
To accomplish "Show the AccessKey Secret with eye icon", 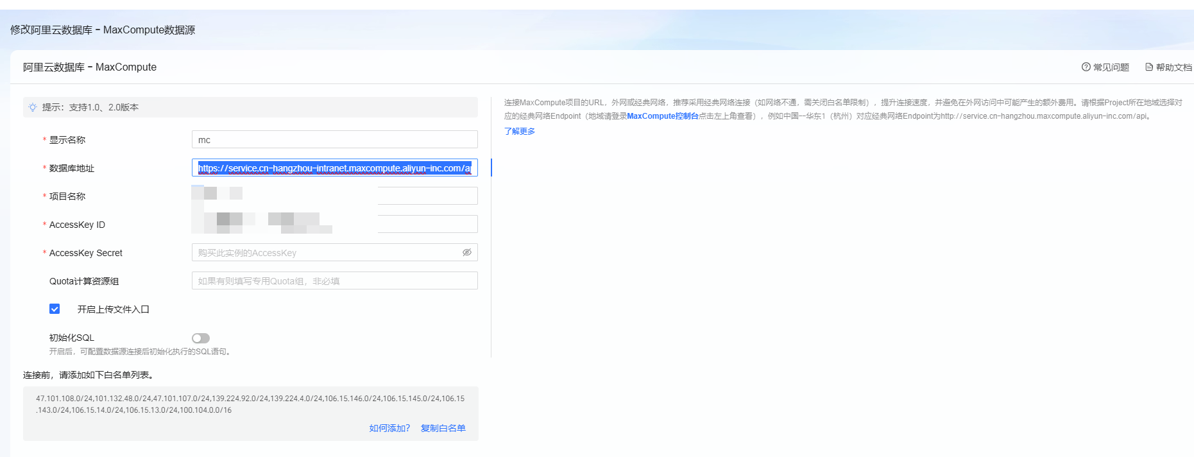I will coord(467,252).
